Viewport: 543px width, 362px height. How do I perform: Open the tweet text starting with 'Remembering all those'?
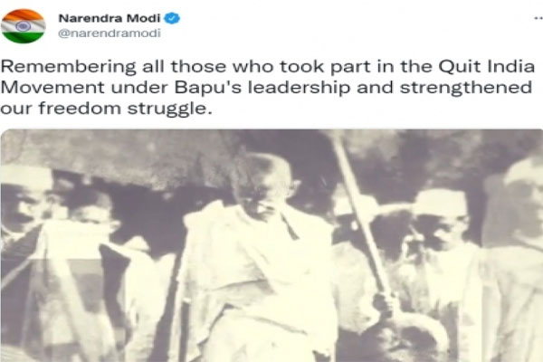coord(267,87)
